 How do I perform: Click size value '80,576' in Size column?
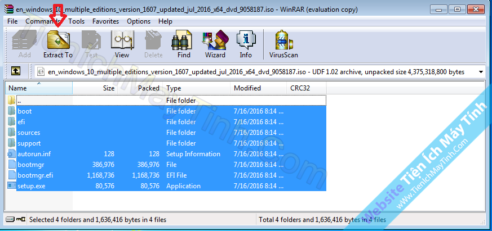105,185
